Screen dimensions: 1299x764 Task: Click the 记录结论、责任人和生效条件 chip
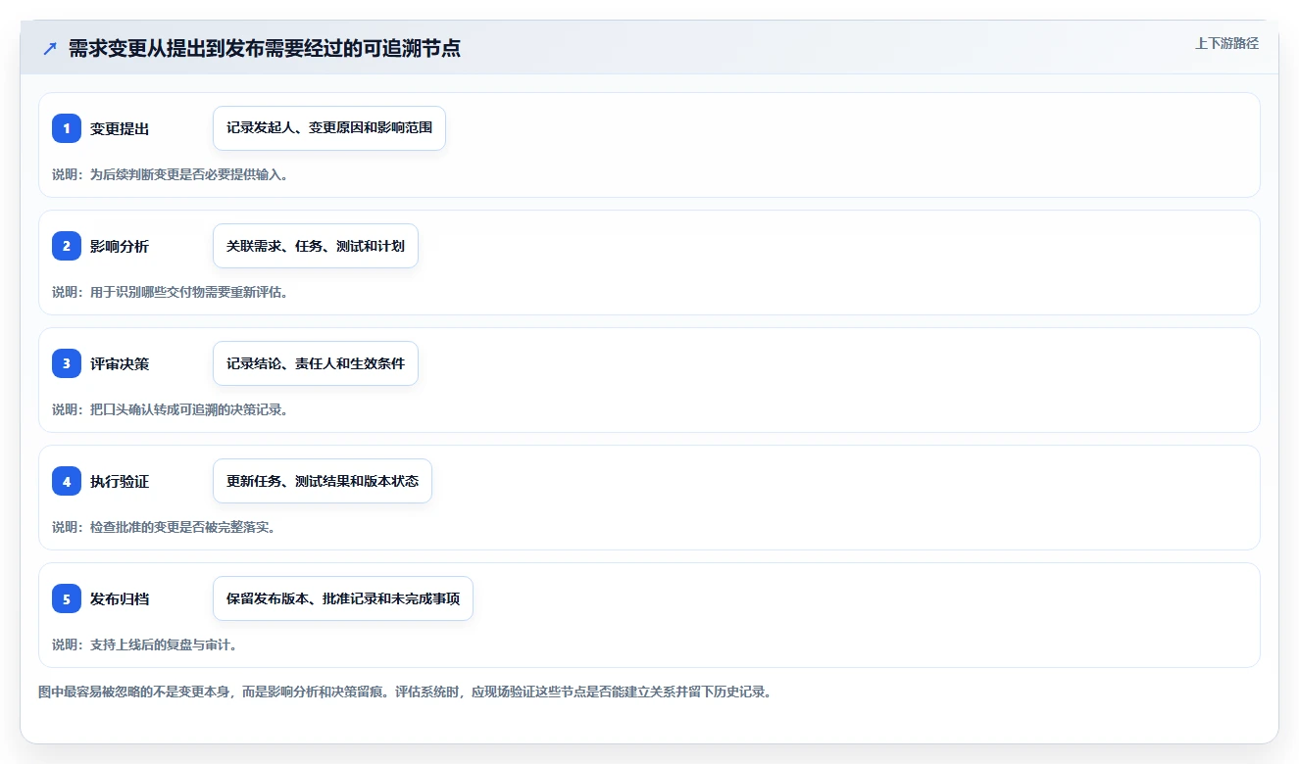316,363
